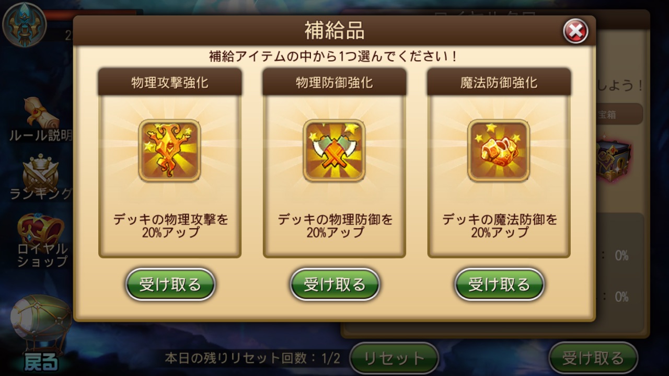Tap the 本日の残りリセット回数 counter
Image resolution: width=669 pixels, height=376 pixels.
pyautogui.click(x=252, y=359)
